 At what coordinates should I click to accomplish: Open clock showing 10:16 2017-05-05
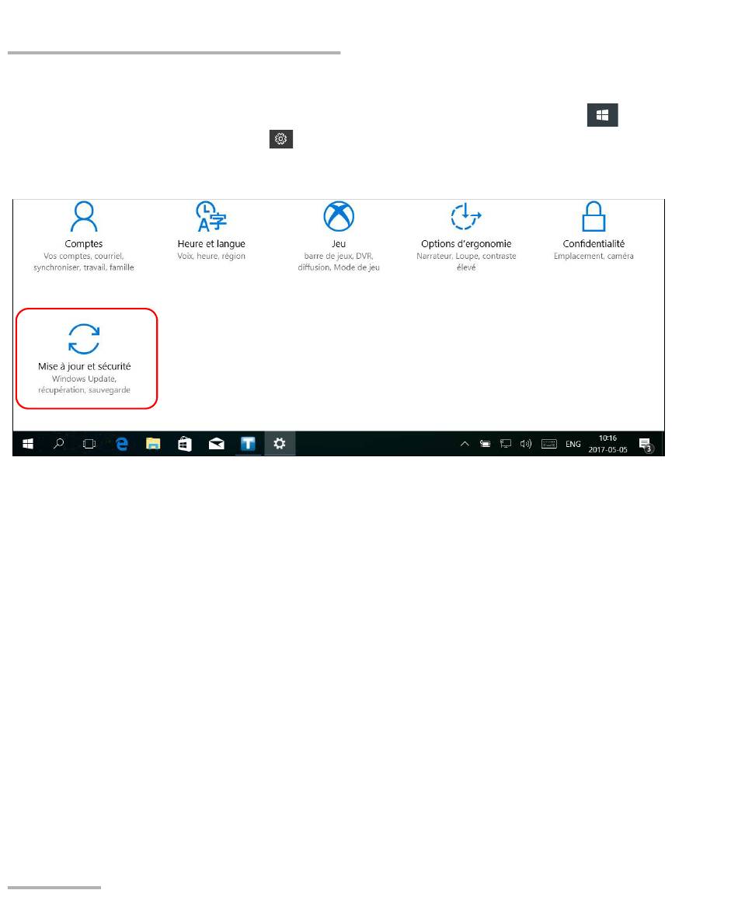click(607, 445)
